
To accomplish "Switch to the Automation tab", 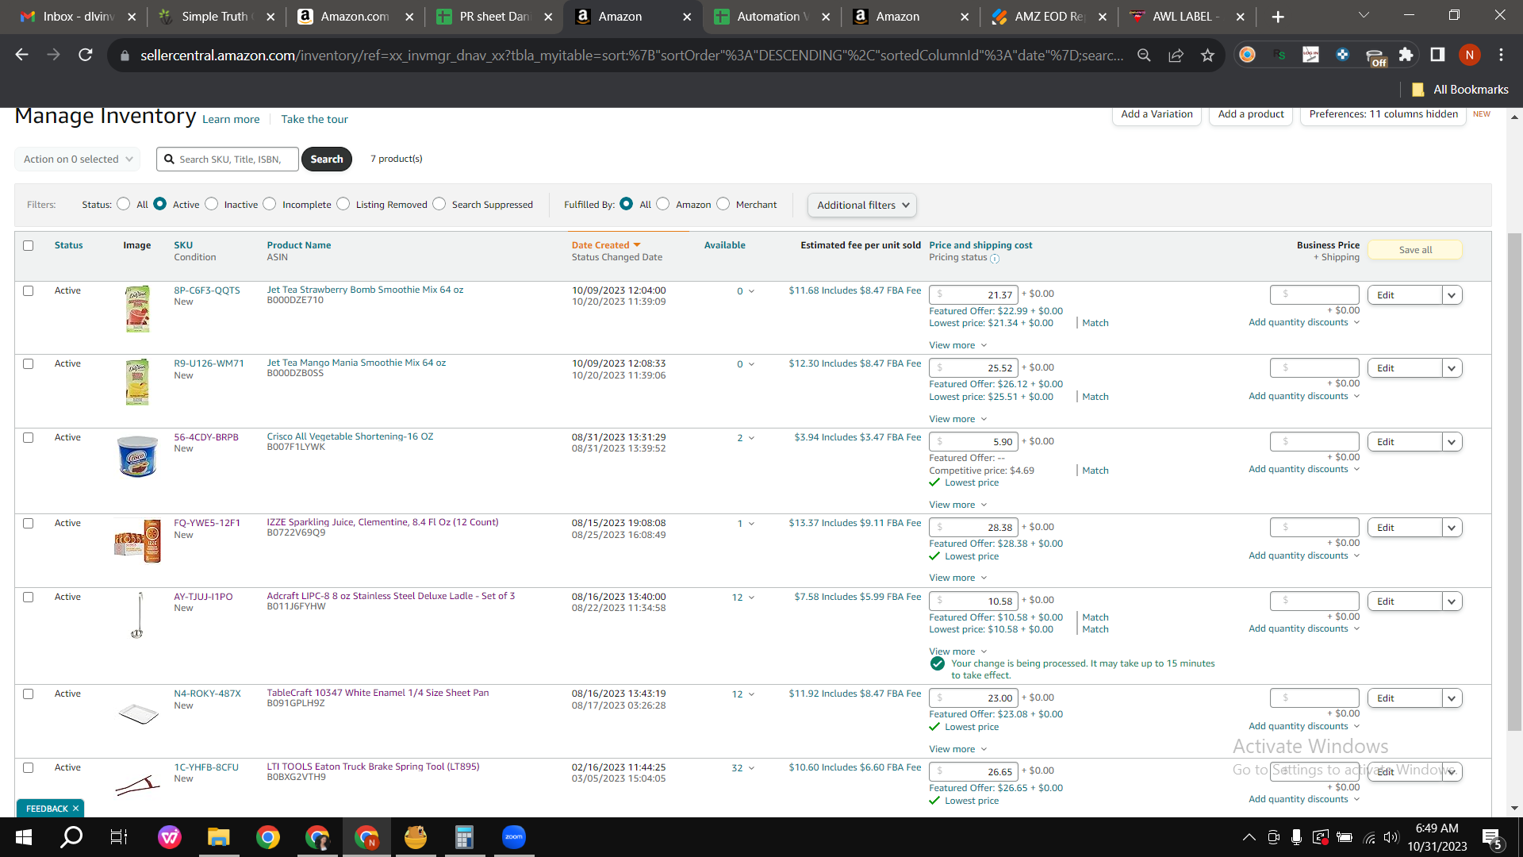I will click(x=771, y=17).
